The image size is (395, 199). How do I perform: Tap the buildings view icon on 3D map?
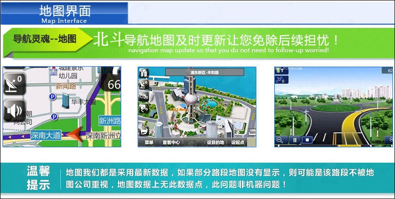144,72
